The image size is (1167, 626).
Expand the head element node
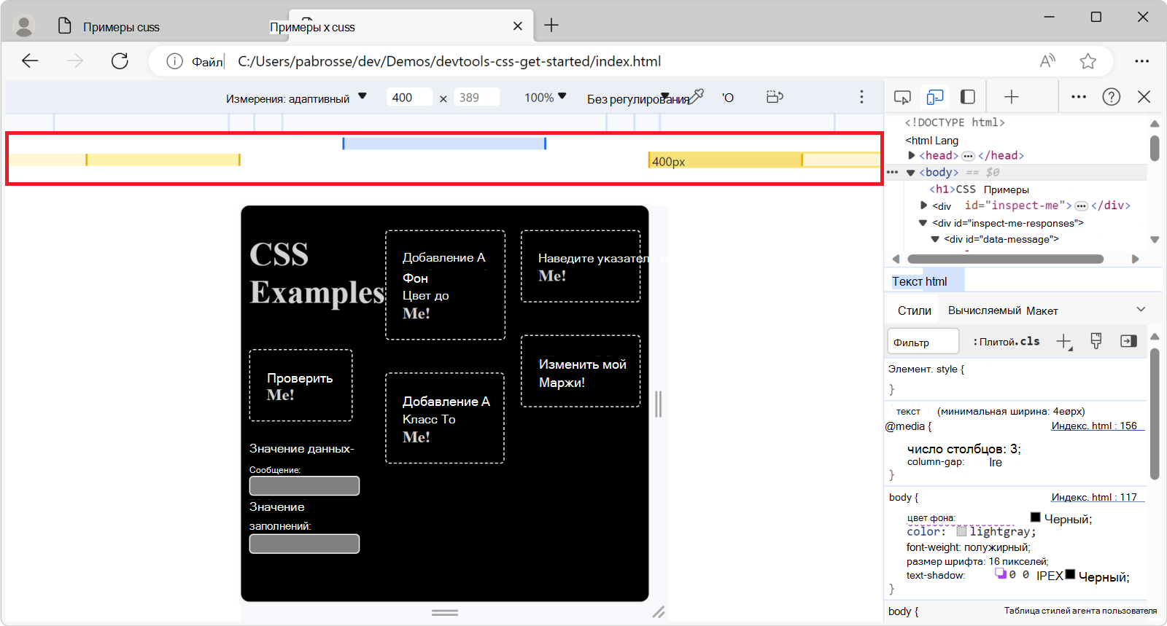pos(911,155)
